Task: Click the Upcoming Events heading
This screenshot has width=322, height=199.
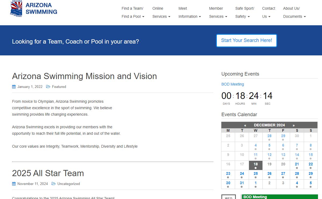Action: (x=240, y=74)
